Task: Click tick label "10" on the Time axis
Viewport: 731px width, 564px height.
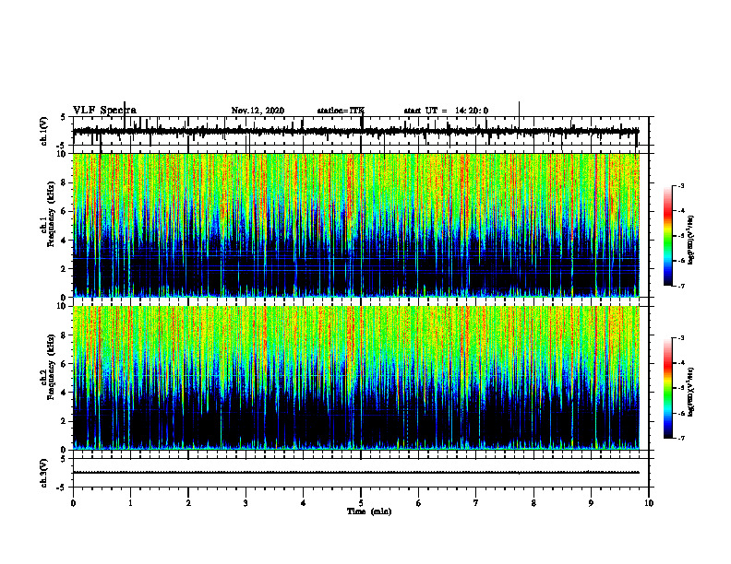Action: 649,503
